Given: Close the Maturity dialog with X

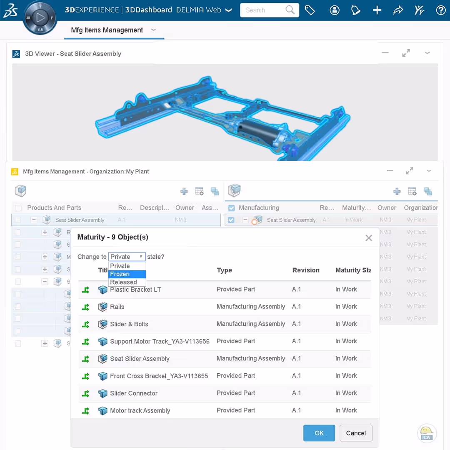Looking at the screenshot, I should point(368,237).
